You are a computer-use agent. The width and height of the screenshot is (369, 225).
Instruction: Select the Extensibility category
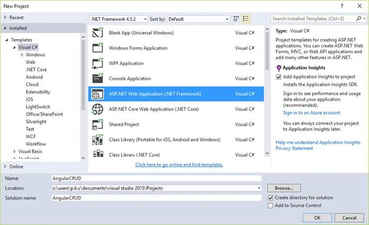(38, 92)
